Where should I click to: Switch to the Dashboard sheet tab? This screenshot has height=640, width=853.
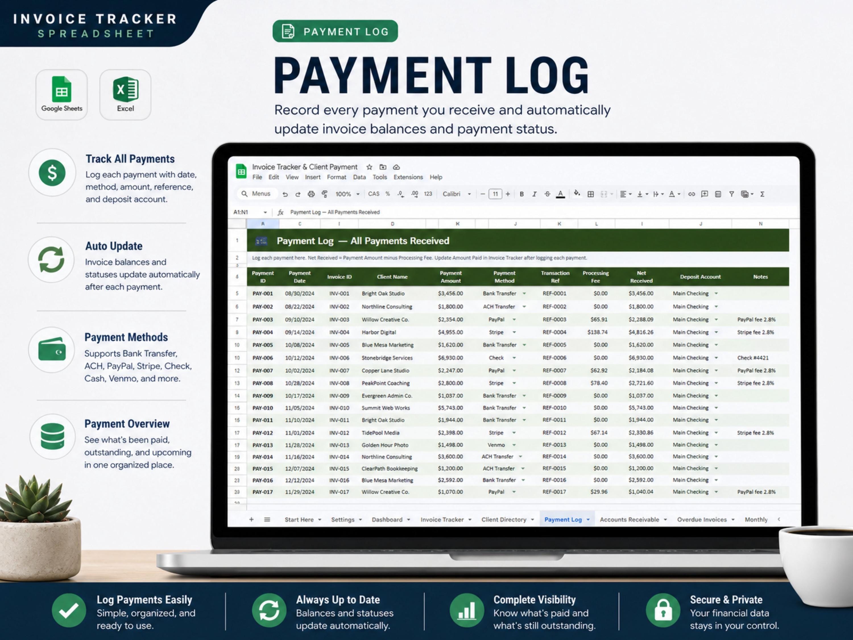pos(387,520)
